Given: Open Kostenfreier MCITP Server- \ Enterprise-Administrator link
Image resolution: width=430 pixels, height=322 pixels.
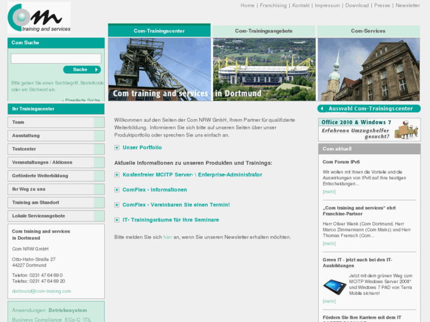Looking at the screenshot, I should click(x=192, y=174).
